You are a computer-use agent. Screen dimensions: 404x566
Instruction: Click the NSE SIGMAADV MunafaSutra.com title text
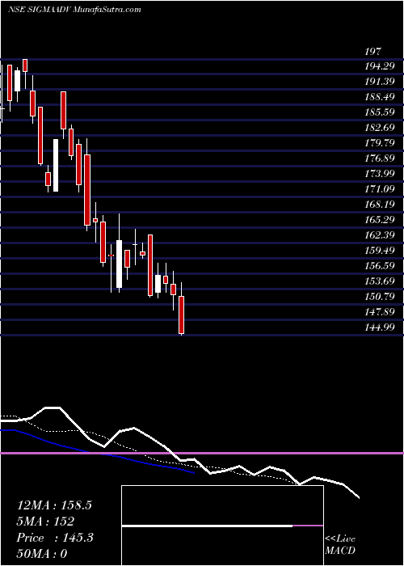(x=74, y=10)
